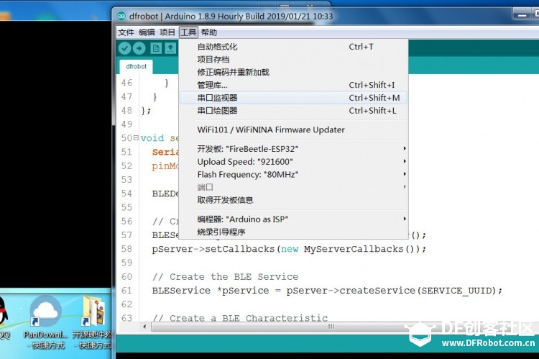Click "void" keyword on line 50
Image resolution: width=539 pixels, height=359 pixels.
coord(152,138)
